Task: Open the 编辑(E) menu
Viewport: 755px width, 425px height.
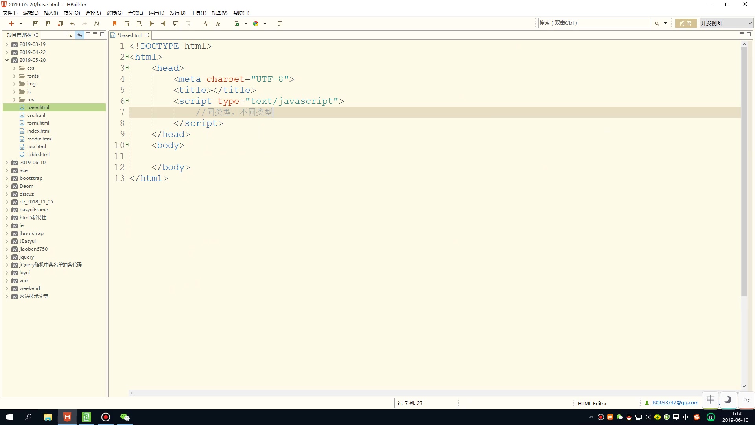Action: tap(31, 13)
